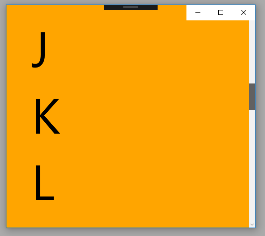Screen dimensions: 265x236
Task: Click the scrollbar down arrow
Action: [x=252, y=225]
